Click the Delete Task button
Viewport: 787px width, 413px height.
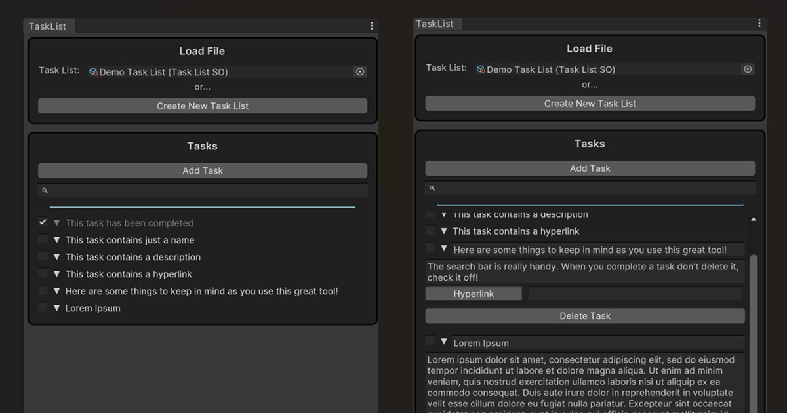coord(585,315)
